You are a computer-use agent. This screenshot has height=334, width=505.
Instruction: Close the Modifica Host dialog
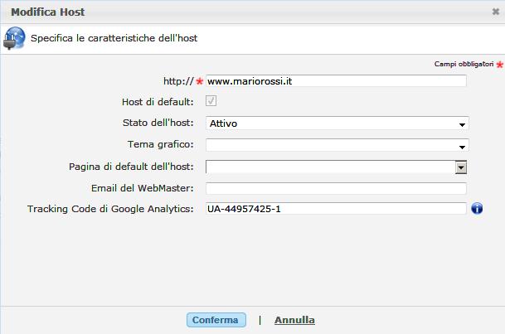(495, 12)
